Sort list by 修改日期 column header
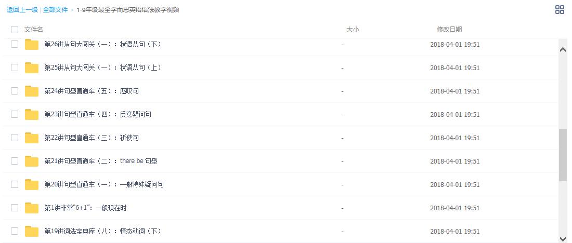Screen dimensions: 572x243 tap(449, 30)
